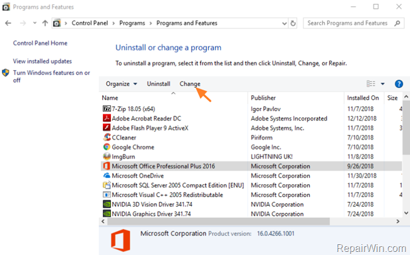The image size is (410, 255).
Task: Select Control Panel in the breadcrumb
Action: click(x=90, y=23)
